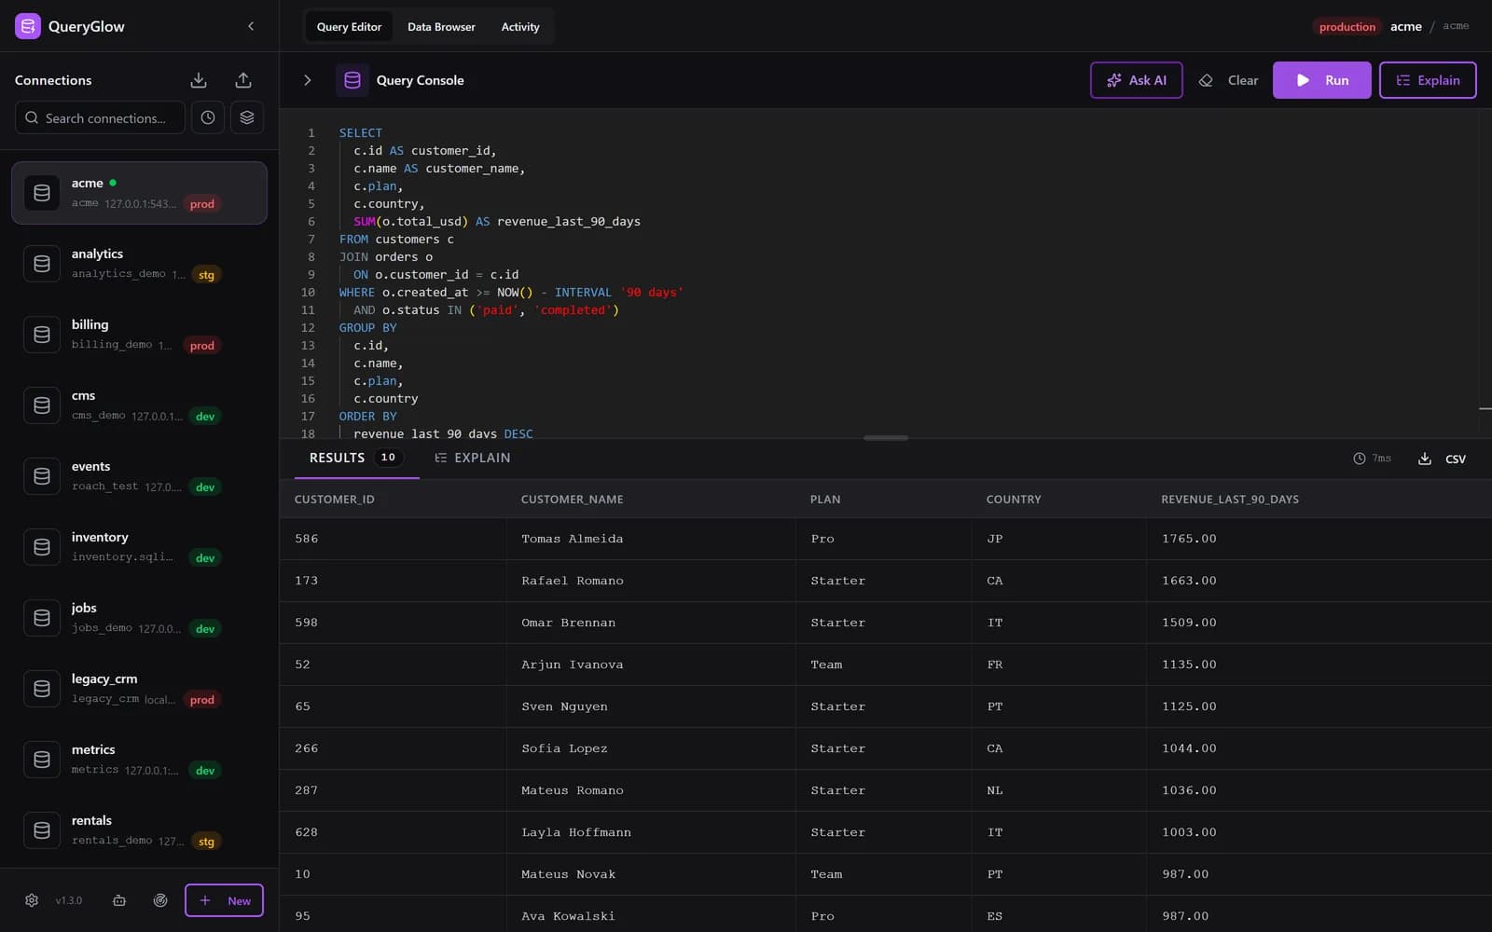Select the events connection database icon
Viewport: 1492px width, 932px height.
coord(42,476)
